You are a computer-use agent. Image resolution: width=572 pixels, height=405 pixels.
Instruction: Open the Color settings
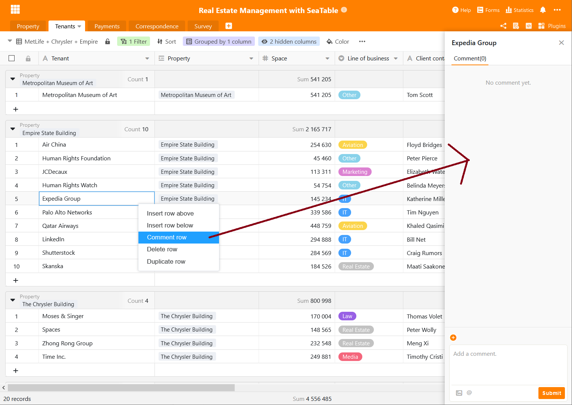(338, 41)
